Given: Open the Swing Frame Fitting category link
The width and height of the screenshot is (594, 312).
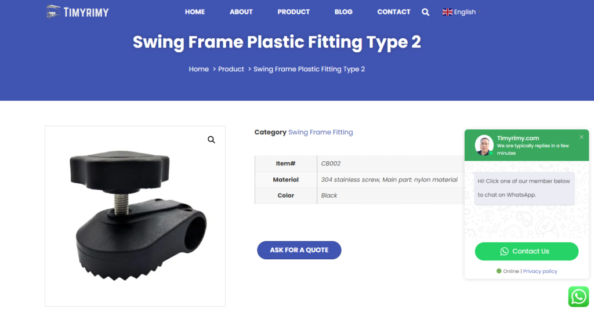Looking at the screenshot, I should click(320, 132).
